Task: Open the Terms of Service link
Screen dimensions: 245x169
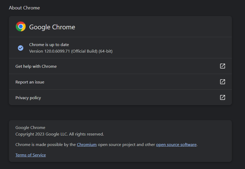Action: (x=30, y=155)
